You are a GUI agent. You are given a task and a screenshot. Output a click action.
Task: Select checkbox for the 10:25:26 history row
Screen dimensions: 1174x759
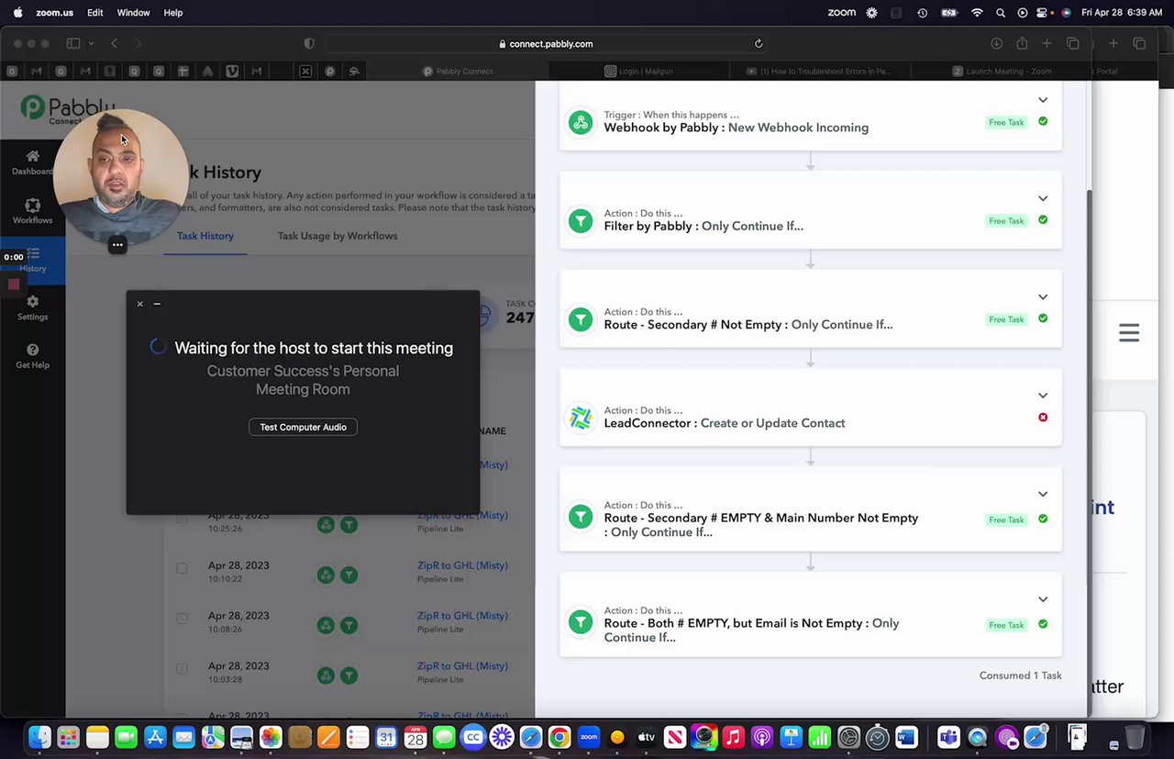[182, 519]
